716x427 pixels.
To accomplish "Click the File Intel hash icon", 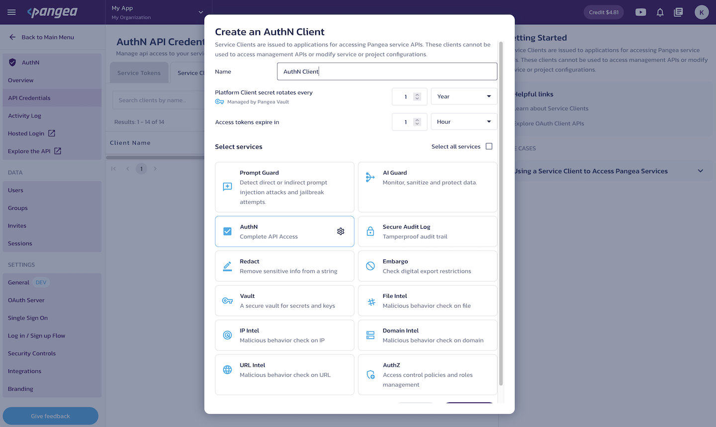I will tap(371, 301).
